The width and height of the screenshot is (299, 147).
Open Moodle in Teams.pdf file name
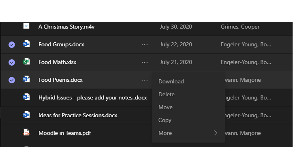[x=65, y=133]
